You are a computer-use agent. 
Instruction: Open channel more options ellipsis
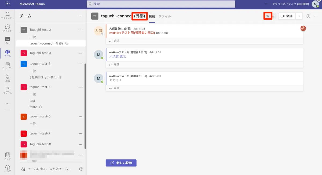(x=316, y=16)
